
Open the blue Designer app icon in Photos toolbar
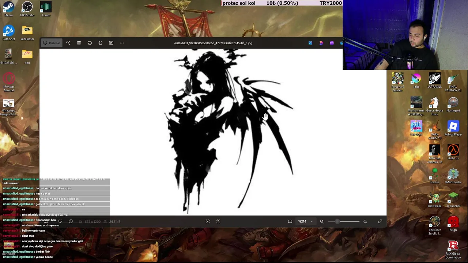pyautogui.click(x=310, y=43)
